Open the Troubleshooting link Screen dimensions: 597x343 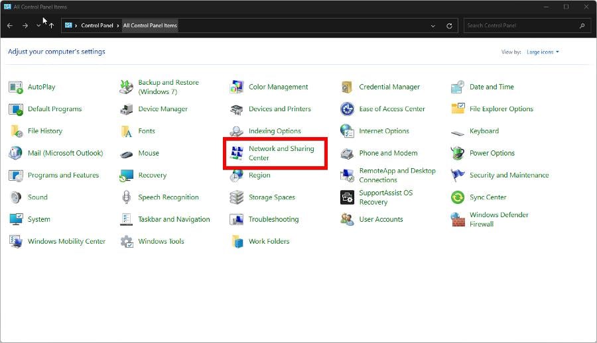coord(273,219)
